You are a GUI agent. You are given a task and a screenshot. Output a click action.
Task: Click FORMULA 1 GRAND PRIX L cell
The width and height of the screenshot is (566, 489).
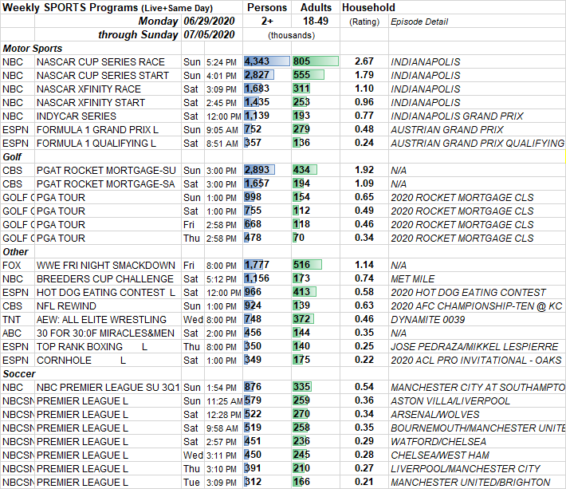pyautogui.click(x=97, y=130)
